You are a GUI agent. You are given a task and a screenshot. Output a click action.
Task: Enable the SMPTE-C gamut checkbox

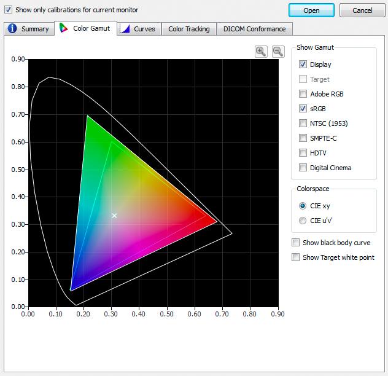[303, 138]
